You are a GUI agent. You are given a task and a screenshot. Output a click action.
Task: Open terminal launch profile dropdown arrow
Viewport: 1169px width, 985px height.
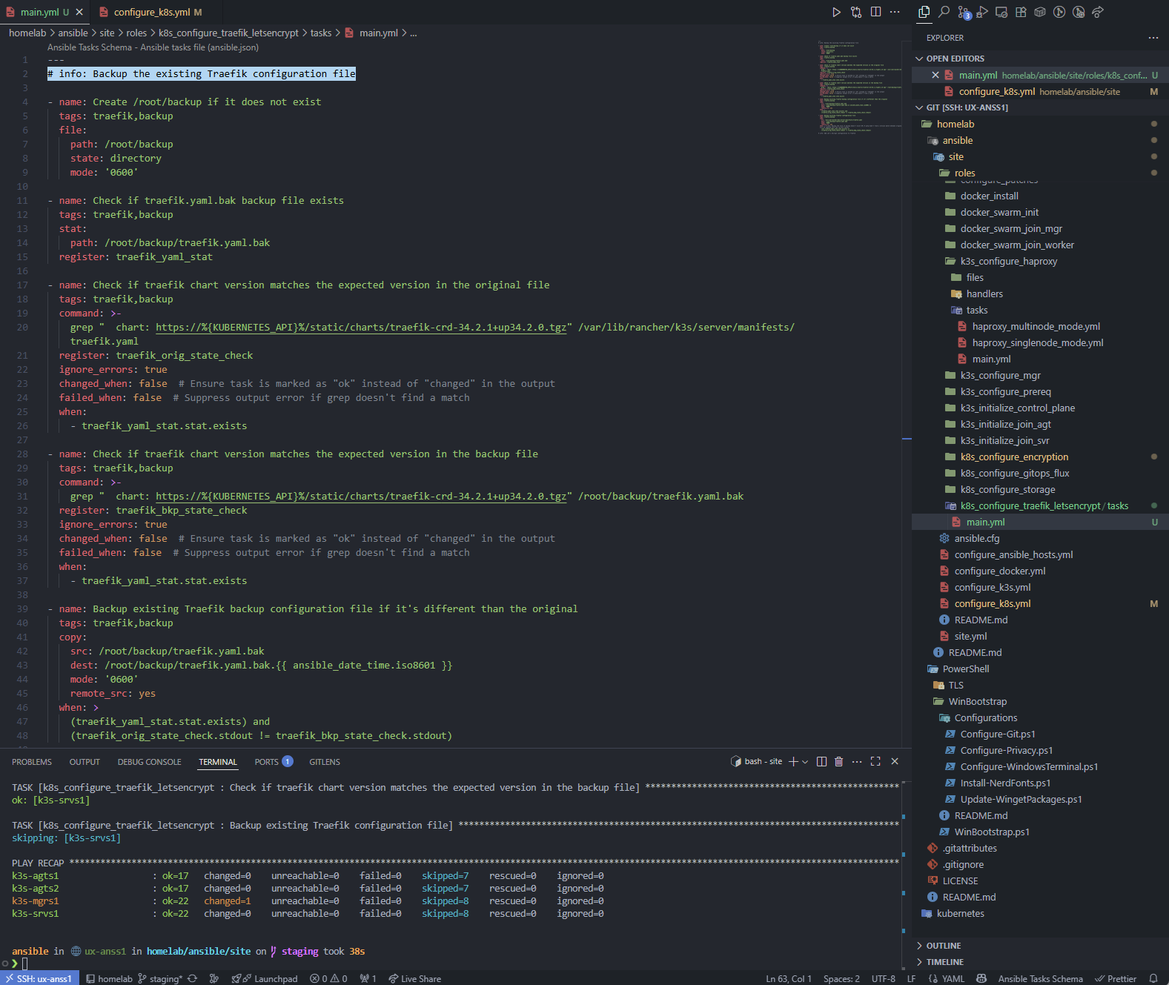pos(805,762)
